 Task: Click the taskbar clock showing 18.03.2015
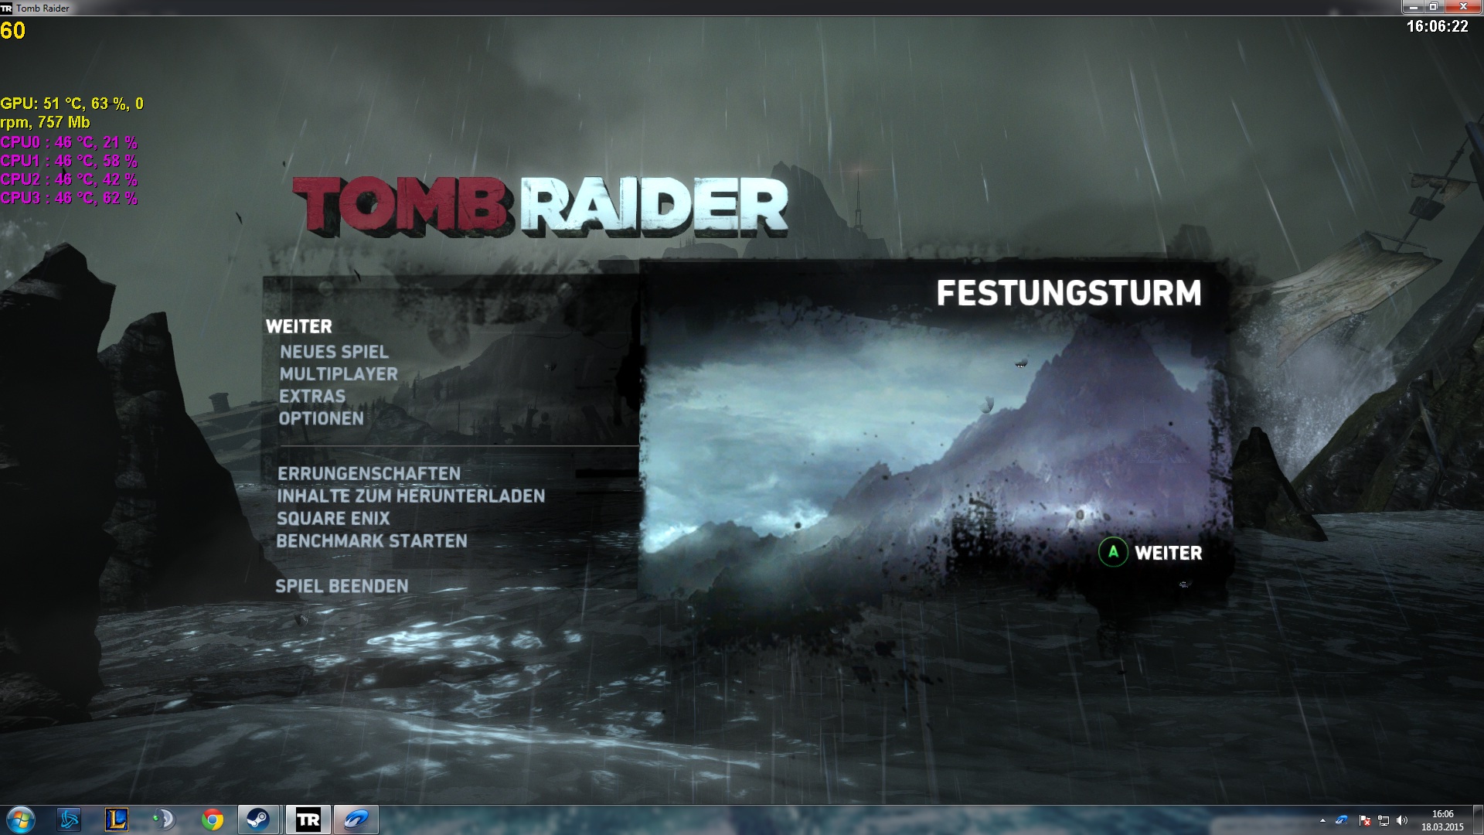[x=1442, y=820]
